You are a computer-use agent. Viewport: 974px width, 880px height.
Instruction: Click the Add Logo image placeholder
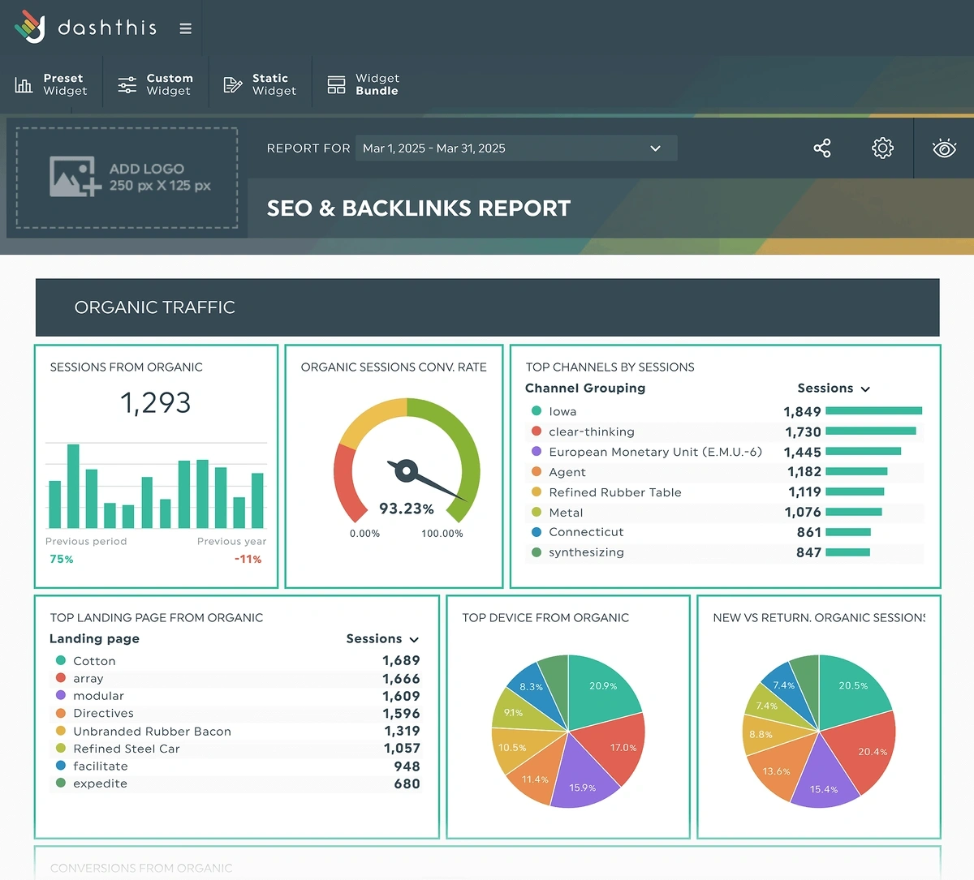click(126, 177)
